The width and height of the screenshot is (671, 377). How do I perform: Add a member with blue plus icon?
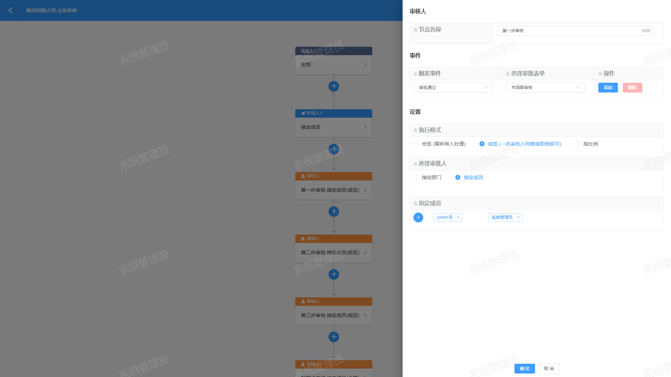[x=418, y=217]
